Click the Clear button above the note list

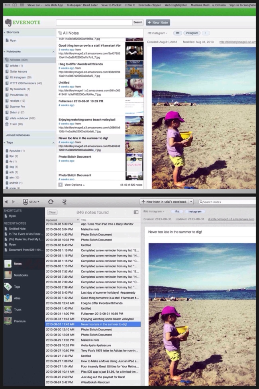coord(52,212)
